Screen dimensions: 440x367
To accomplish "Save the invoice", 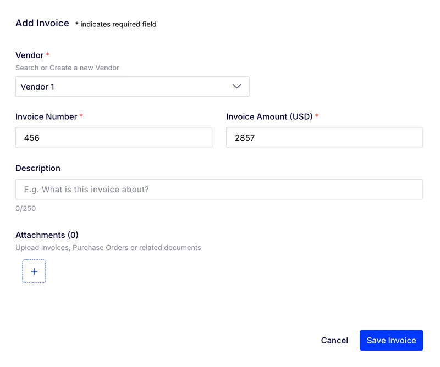I will 391,341.
